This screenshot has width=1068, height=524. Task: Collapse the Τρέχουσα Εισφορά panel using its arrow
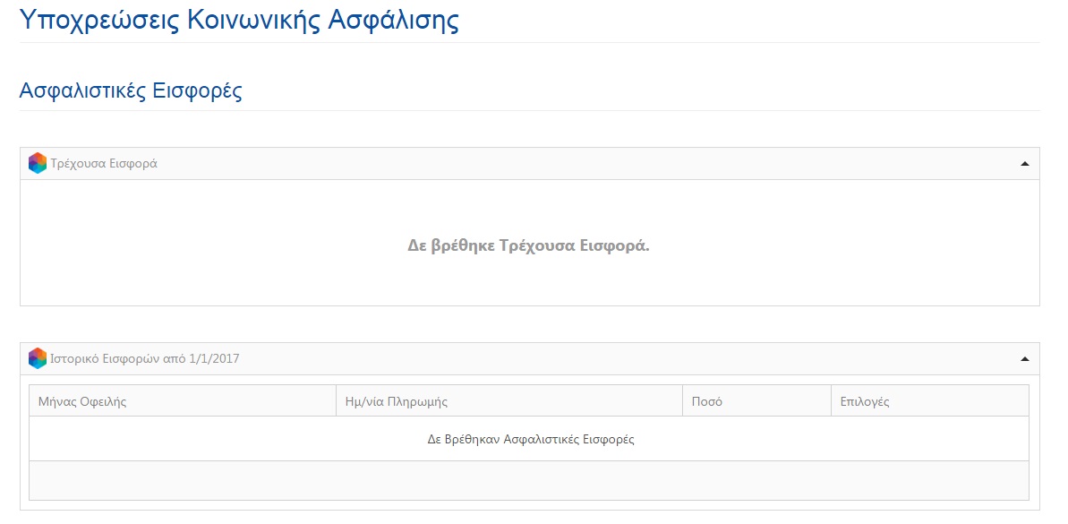coord(1024,164)
